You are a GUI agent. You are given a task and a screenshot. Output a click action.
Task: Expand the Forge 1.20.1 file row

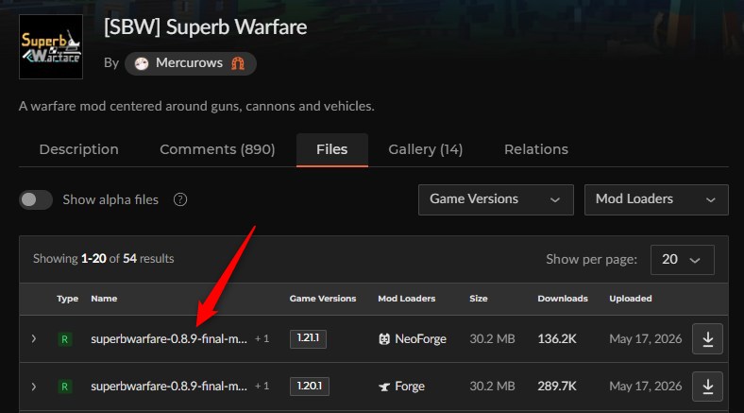click(x=34, y=387)
